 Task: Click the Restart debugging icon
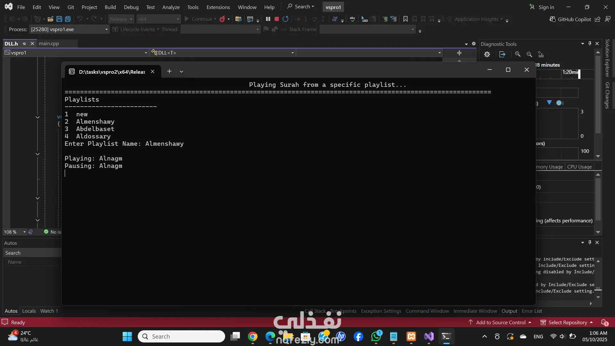tap(285, 19)
